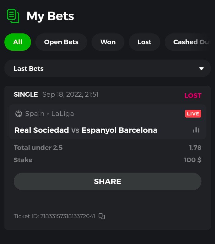Click the pink LOST status label
This screenshot has height=244, width=215.
point(193,96)
